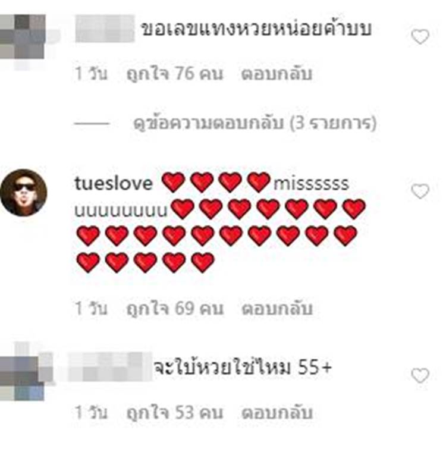This screenshot has height=449, width=446.
Task: Open blurred username beside ขอเลขแทงหวยหน่อยค้าบบ
Action: point(105,29)
